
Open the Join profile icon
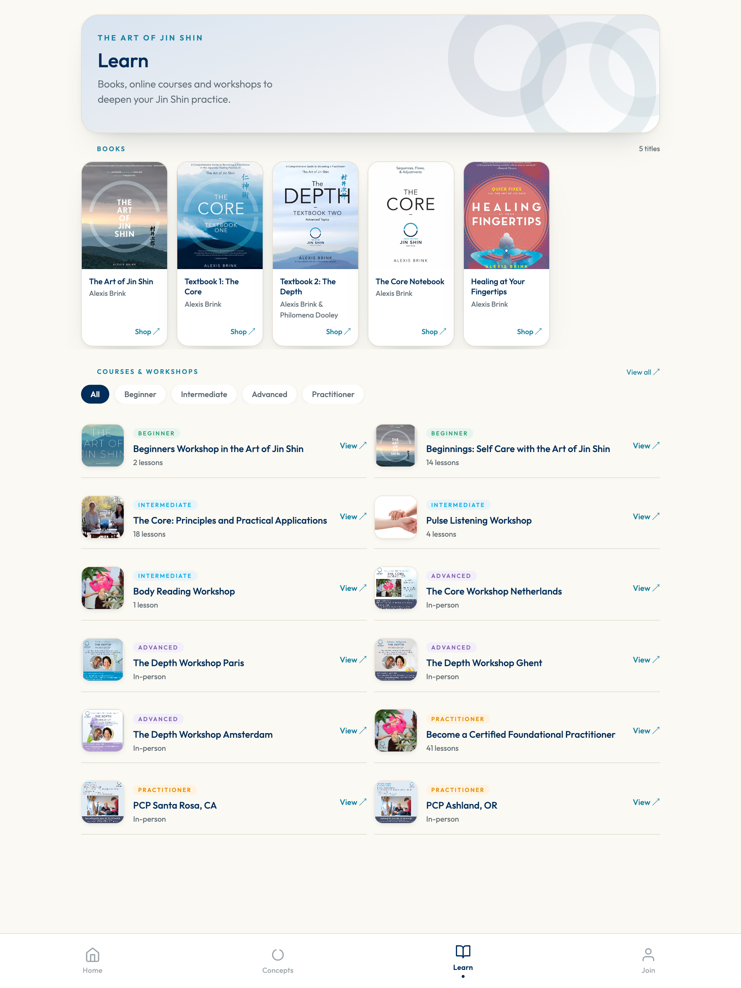[648, 955]
